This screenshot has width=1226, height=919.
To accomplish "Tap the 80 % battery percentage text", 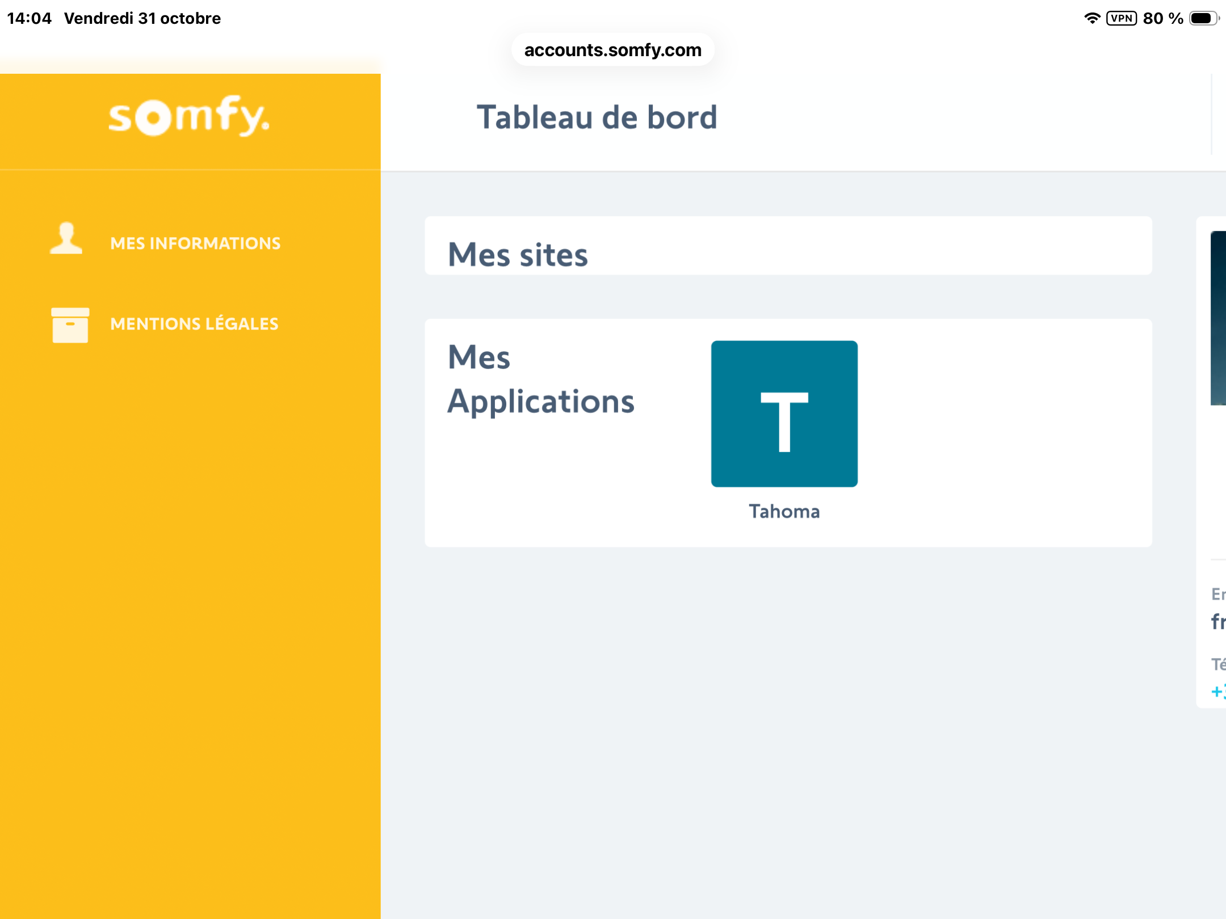I will (1162, 18).
